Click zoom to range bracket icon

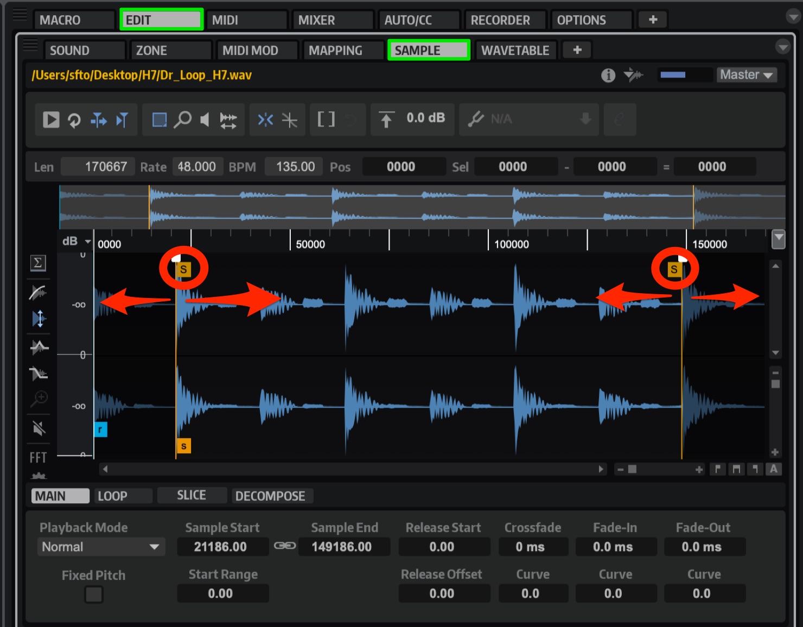(736, 469)
